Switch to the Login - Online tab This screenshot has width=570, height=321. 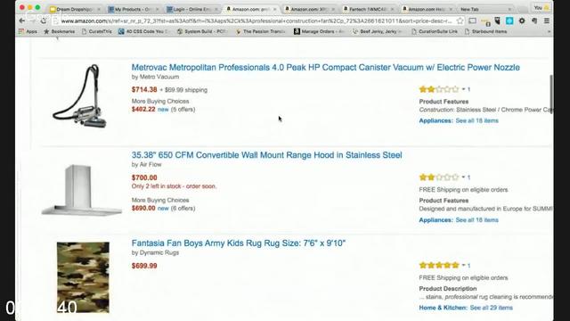192,9
